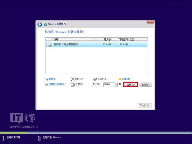Click the Total size (总大小) column header

click(x=103, y=39)
